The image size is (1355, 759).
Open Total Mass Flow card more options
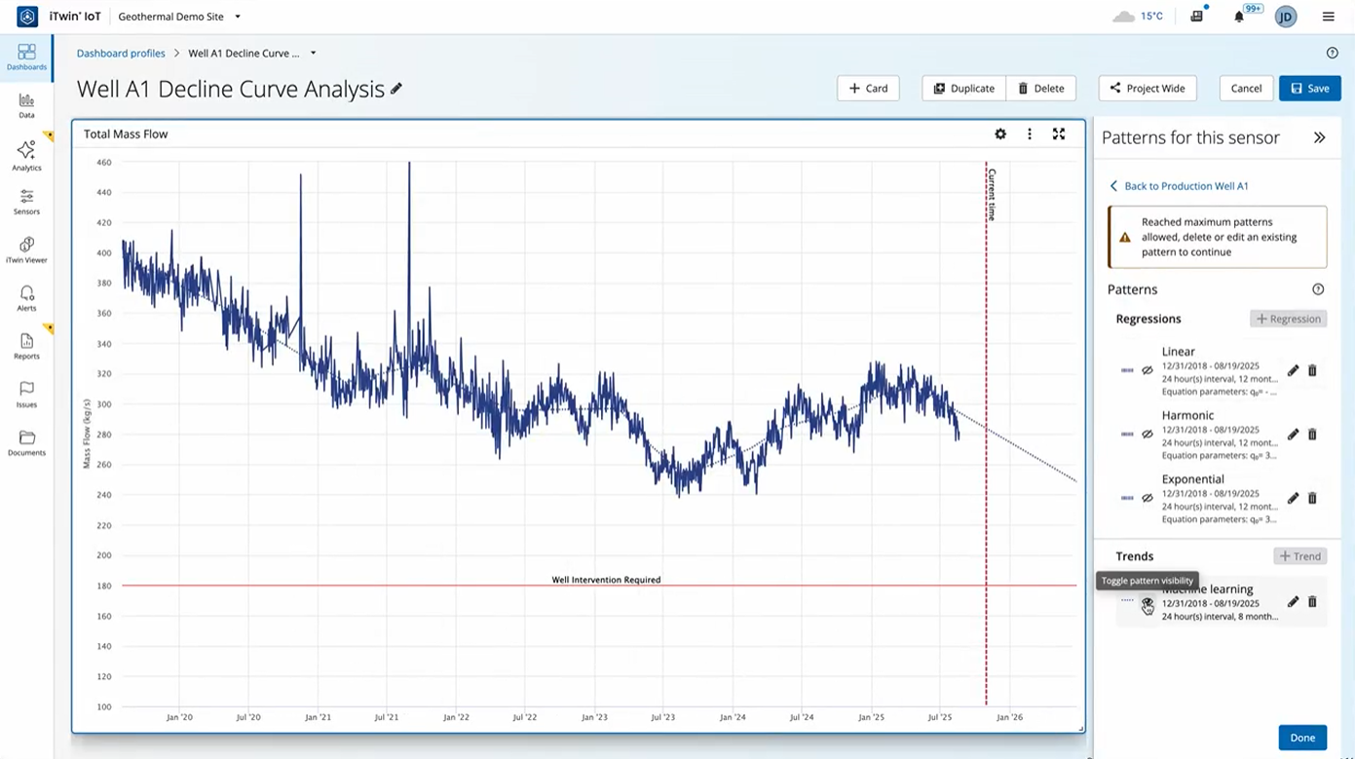click(1030, 134)
